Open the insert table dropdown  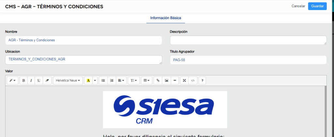tap(146, 80)
